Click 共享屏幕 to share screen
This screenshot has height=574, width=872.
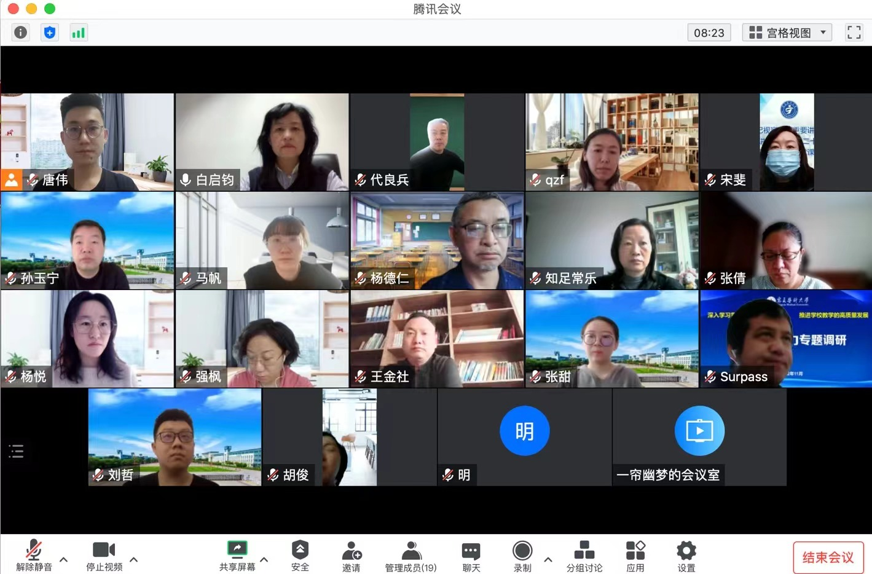[237, 556]
